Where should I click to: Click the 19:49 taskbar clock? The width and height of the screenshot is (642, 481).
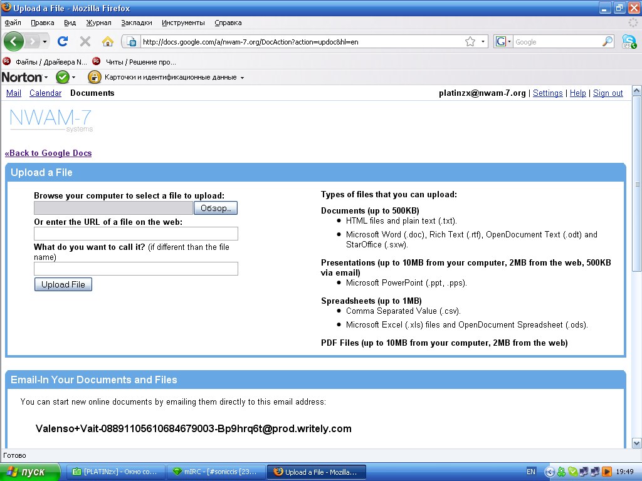(x=625, y=472)
